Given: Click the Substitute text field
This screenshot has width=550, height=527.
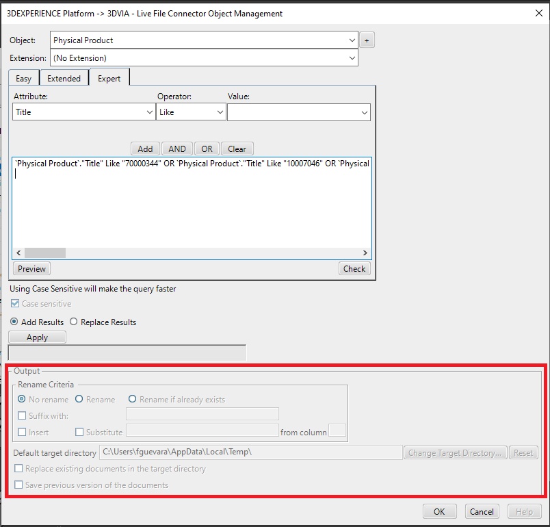Looking at the screenshot, I should (x=202, y=430).
